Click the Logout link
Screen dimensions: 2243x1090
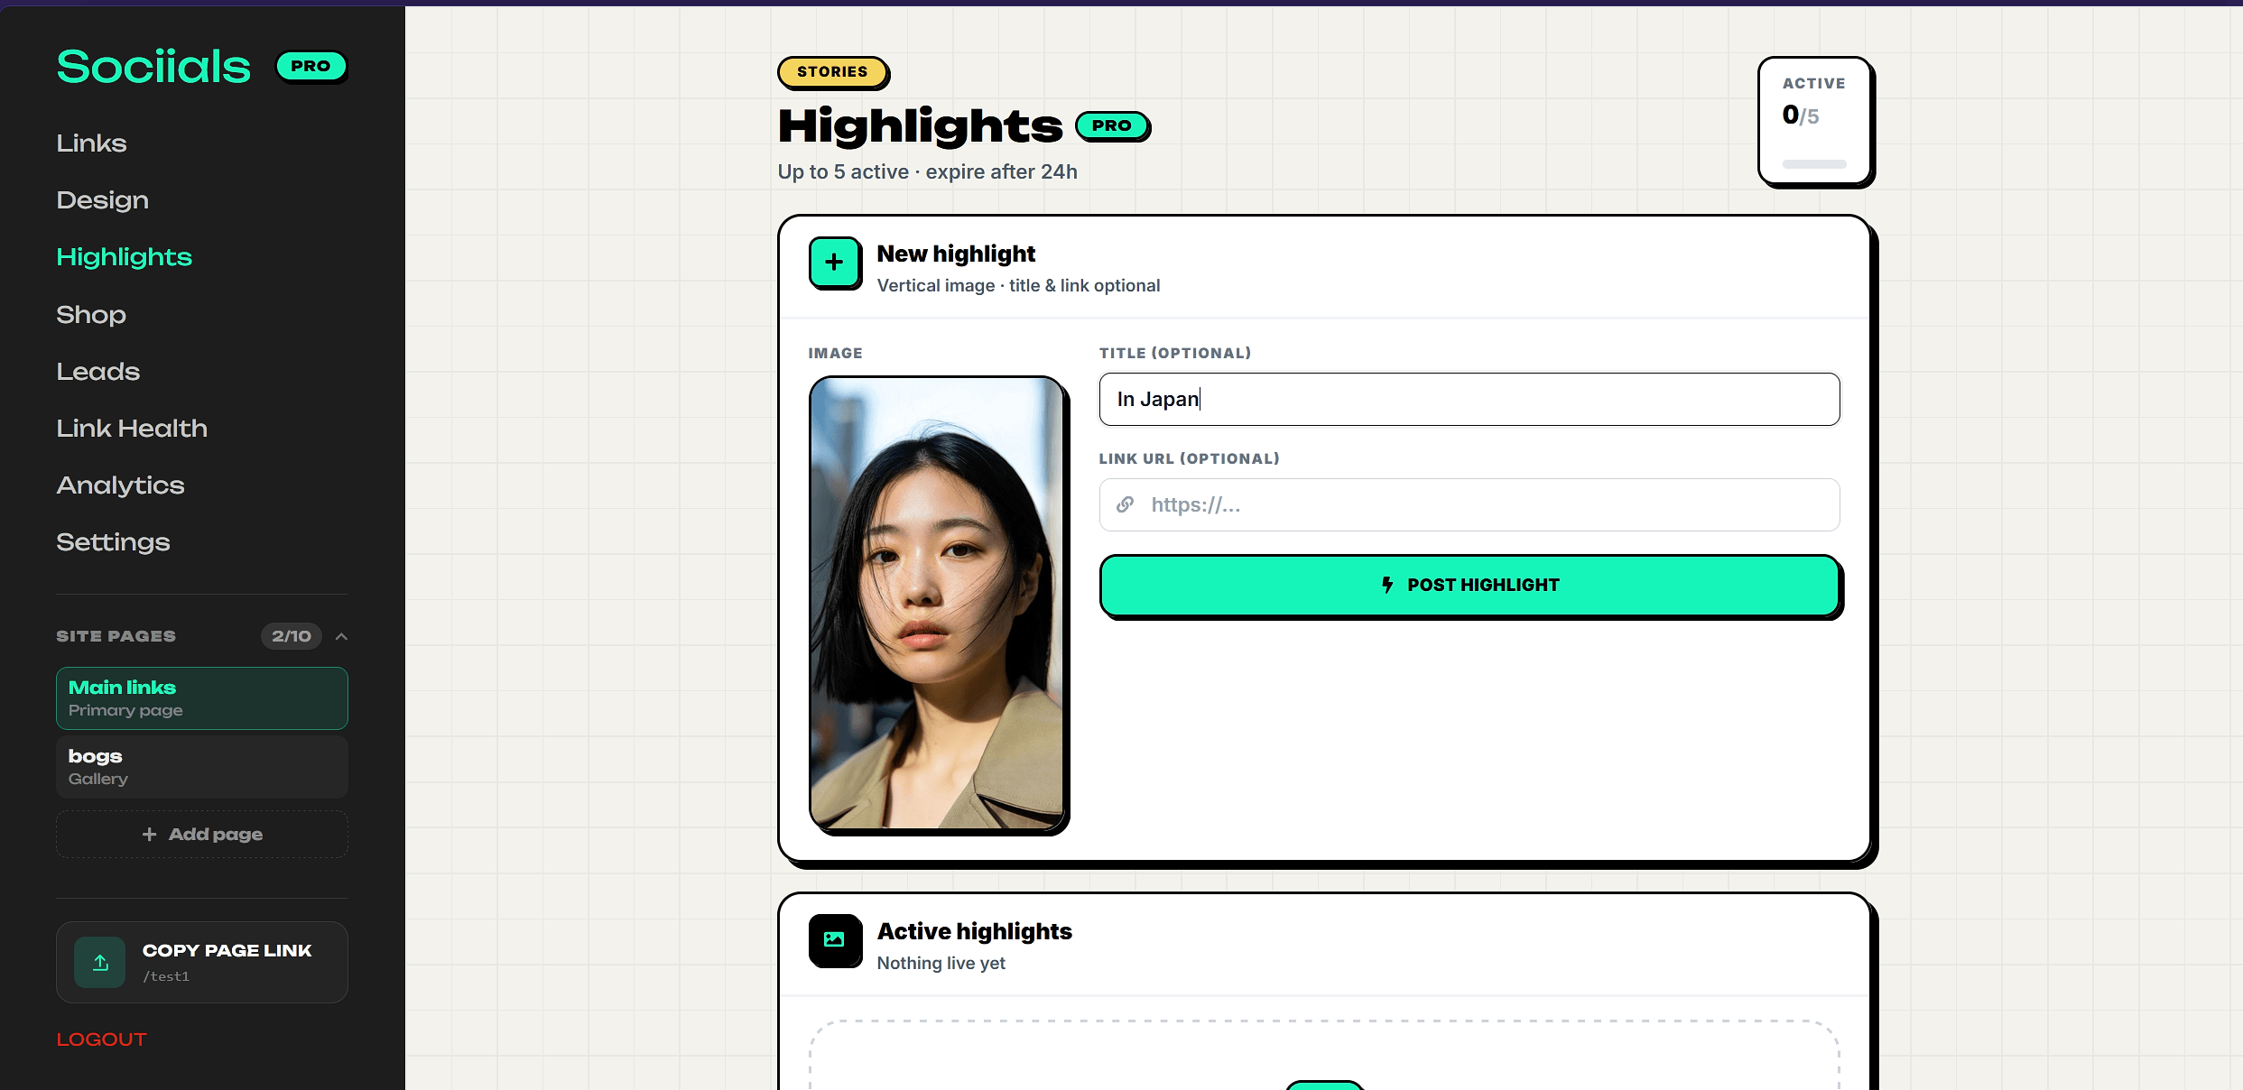(101, 1039)
